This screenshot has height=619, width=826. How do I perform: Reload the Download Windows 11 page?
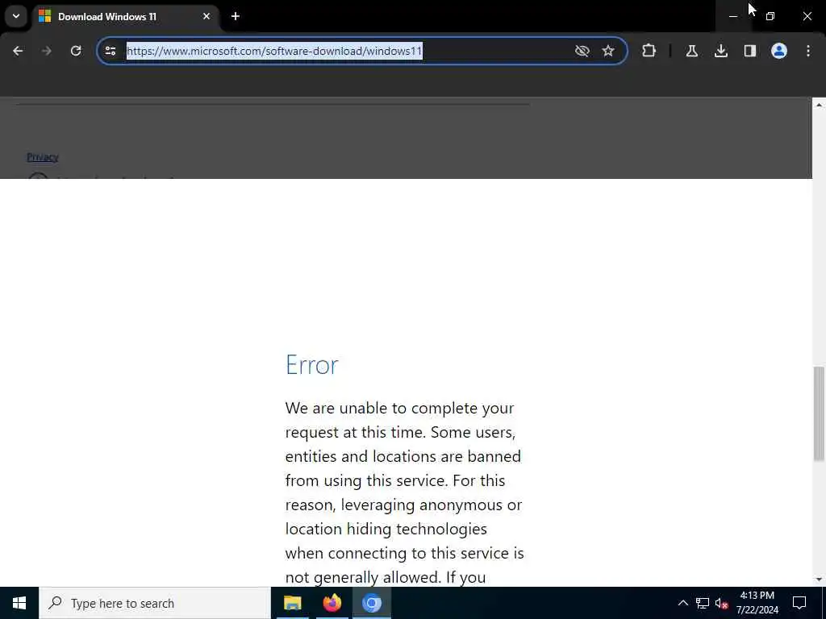pyautogui.click(x=76, y=51)
